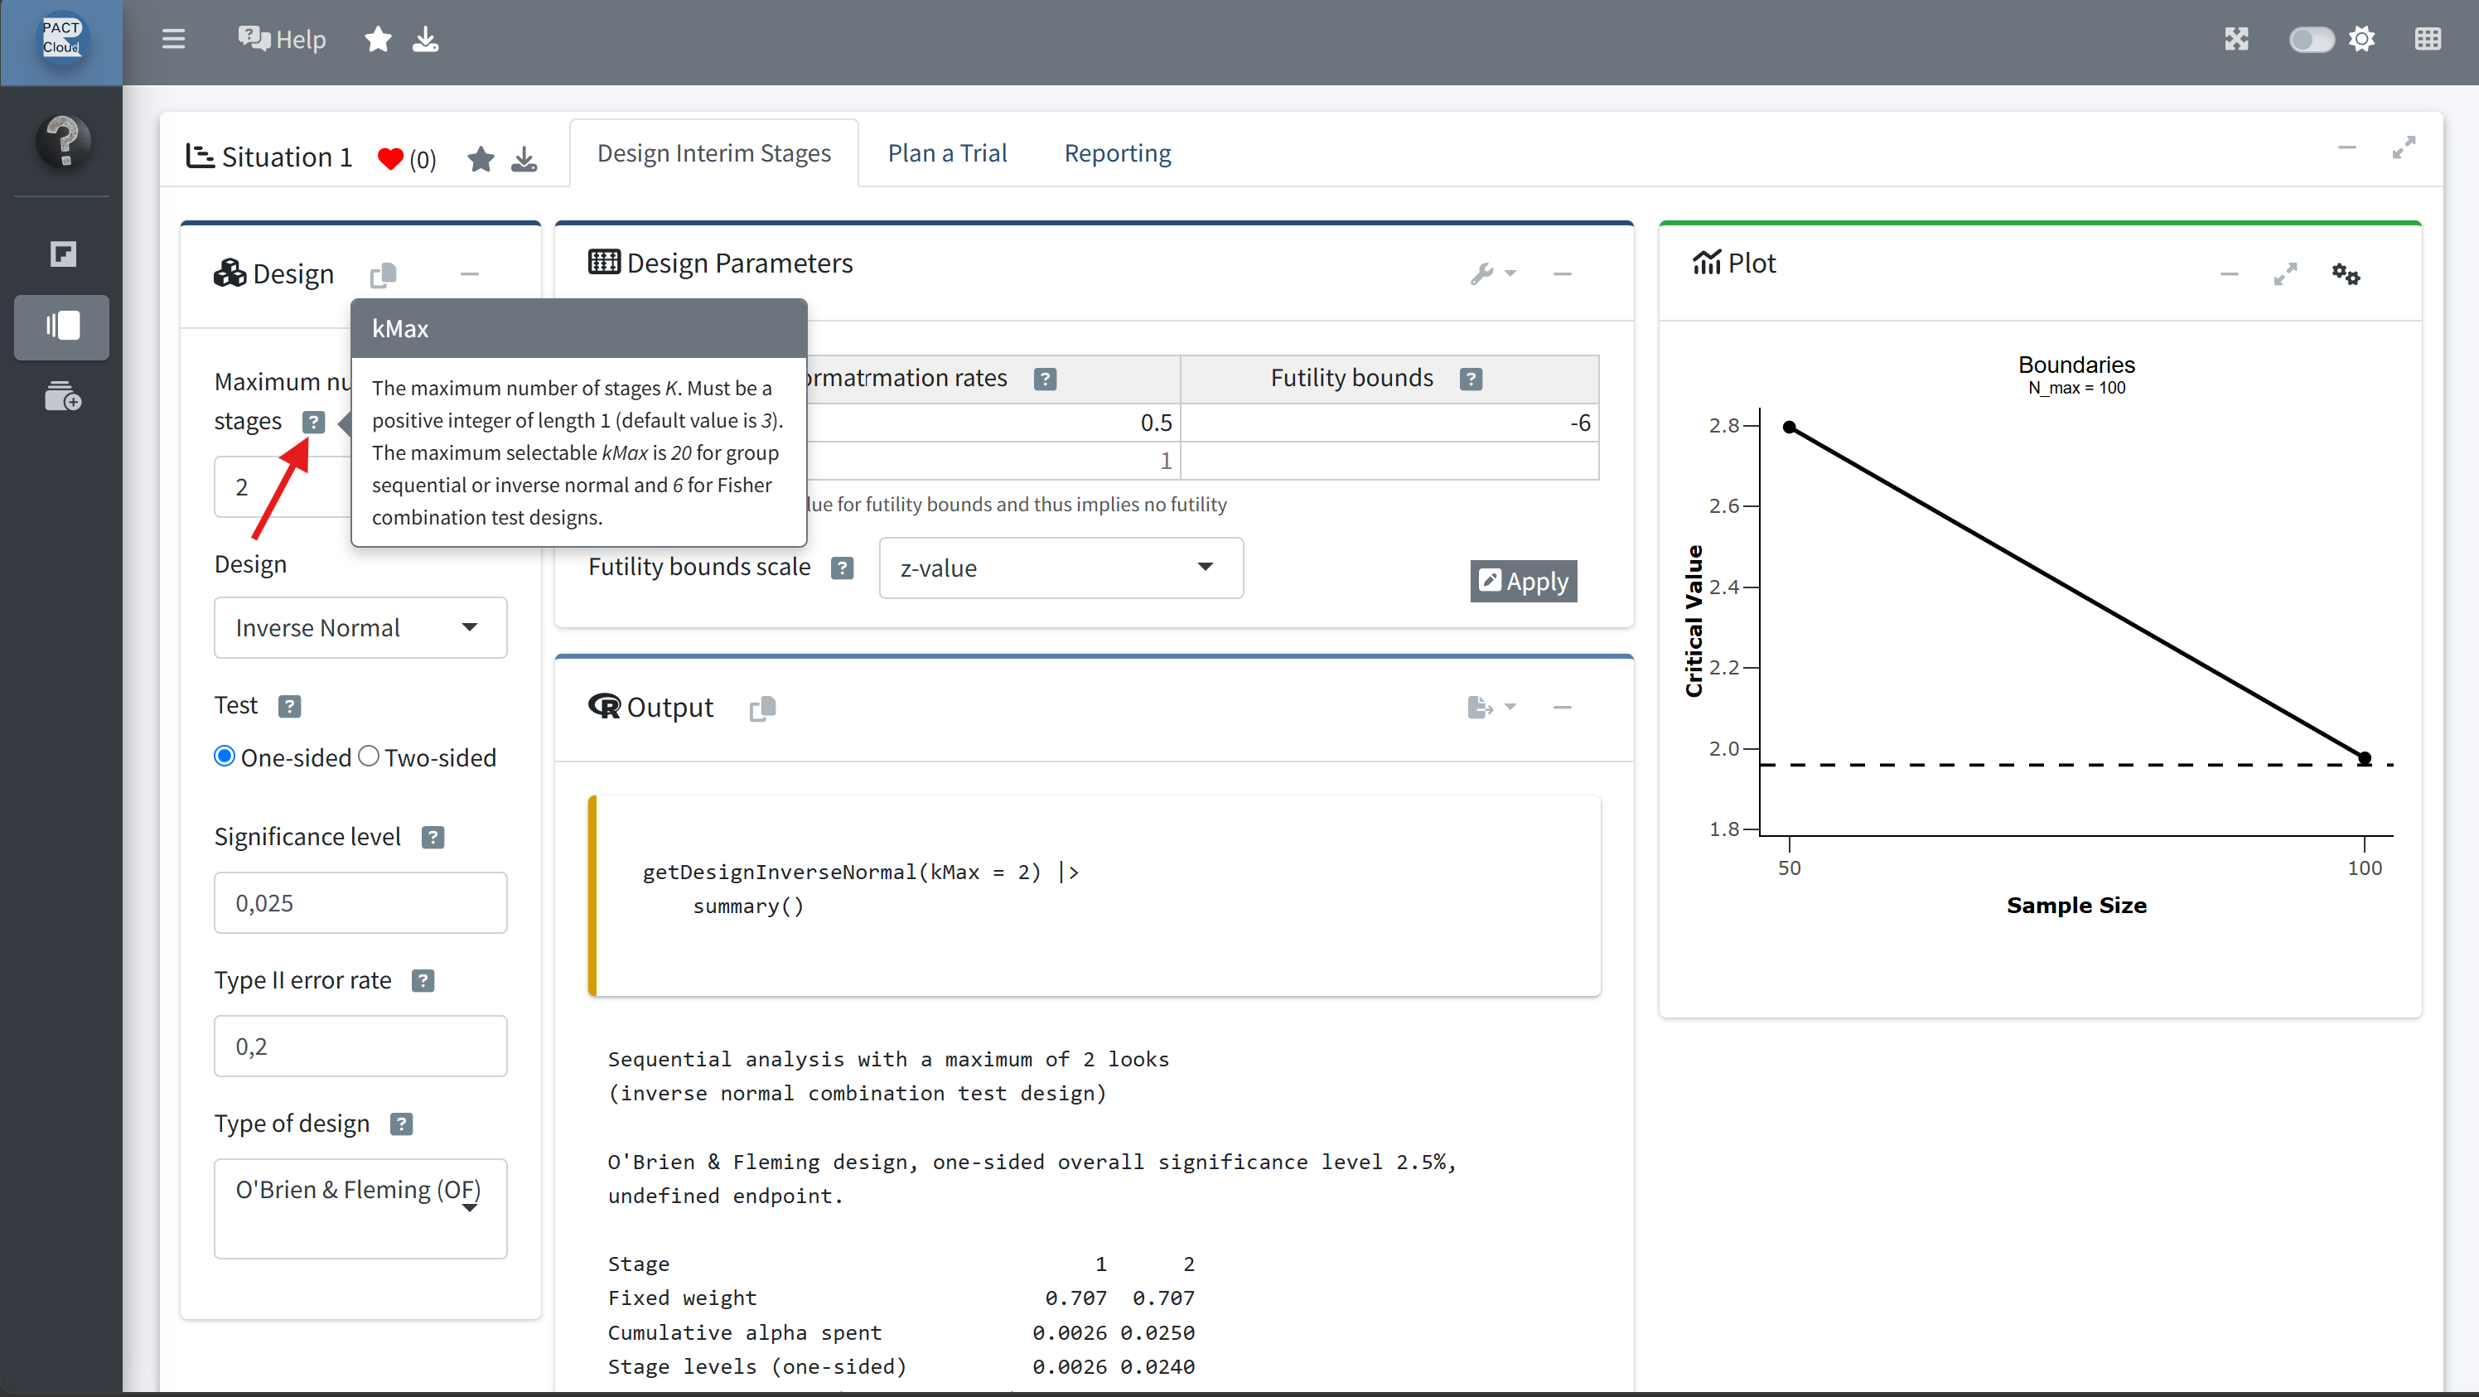Open the Futility bounds scale dropdown
2479x1397 pixels.
pyautogui.click(x=1061, y=568)
